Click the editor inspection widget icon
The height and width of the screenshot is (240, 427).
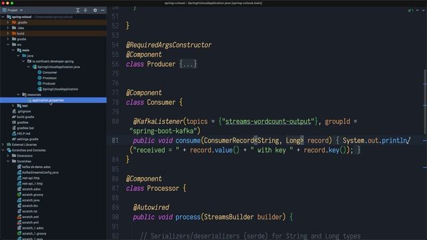point(410,10)
